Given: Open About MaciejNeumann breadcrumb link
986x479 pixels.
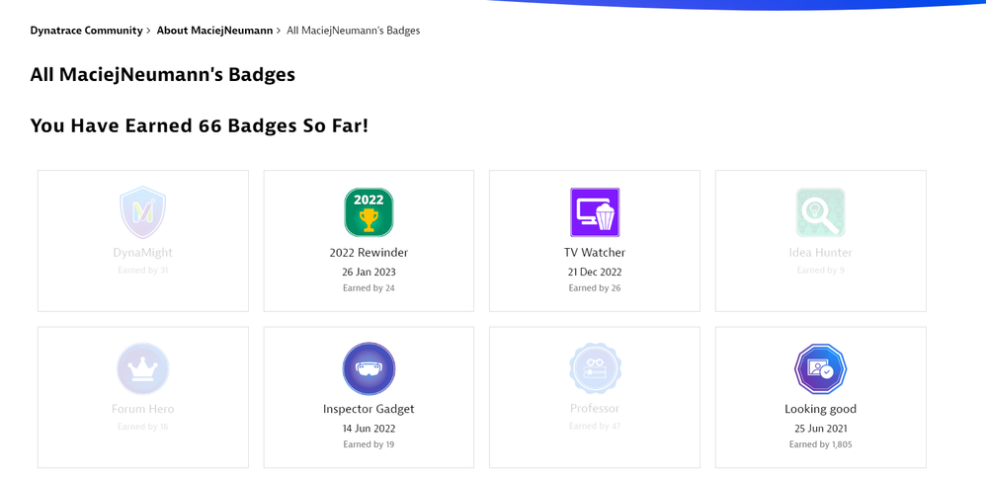Looking at the screenshot, I should click(x=214, y=31).
